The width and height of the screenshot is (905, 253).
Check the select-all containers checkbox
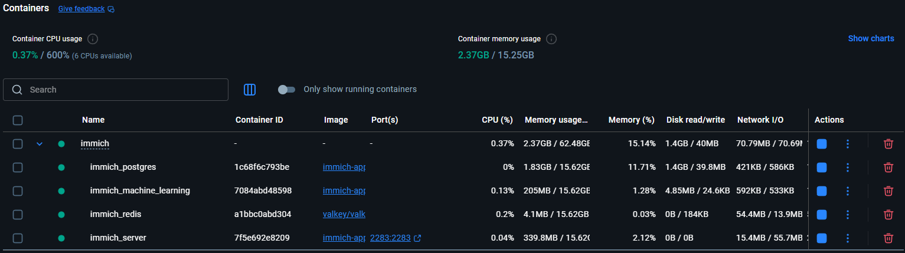18,120
